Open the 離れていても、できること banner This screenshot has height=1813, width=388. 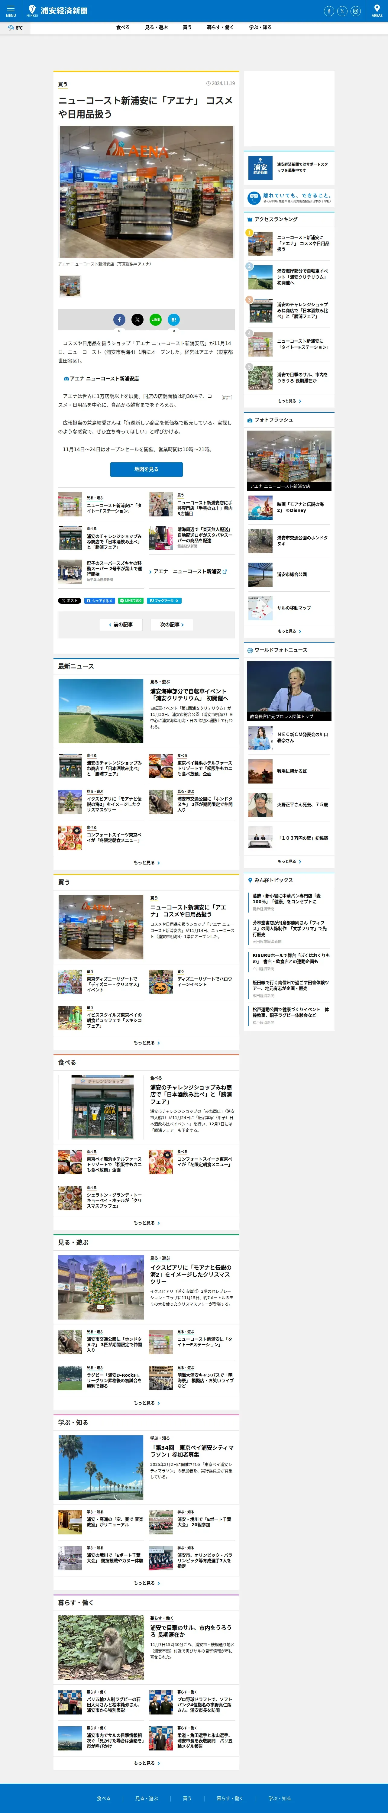tap(289, 198)
